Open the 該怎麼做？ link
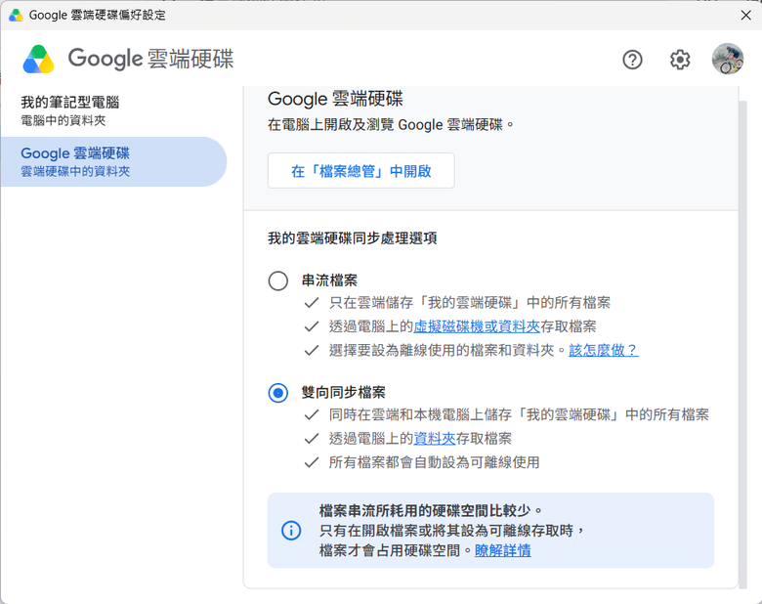Screen dimensions: 762x604 click(603, 350)
